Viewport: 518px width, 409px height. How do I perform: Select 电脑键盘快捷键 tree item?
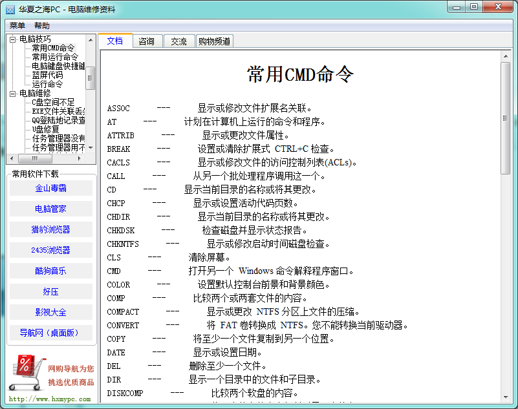(x=58, y=66)
